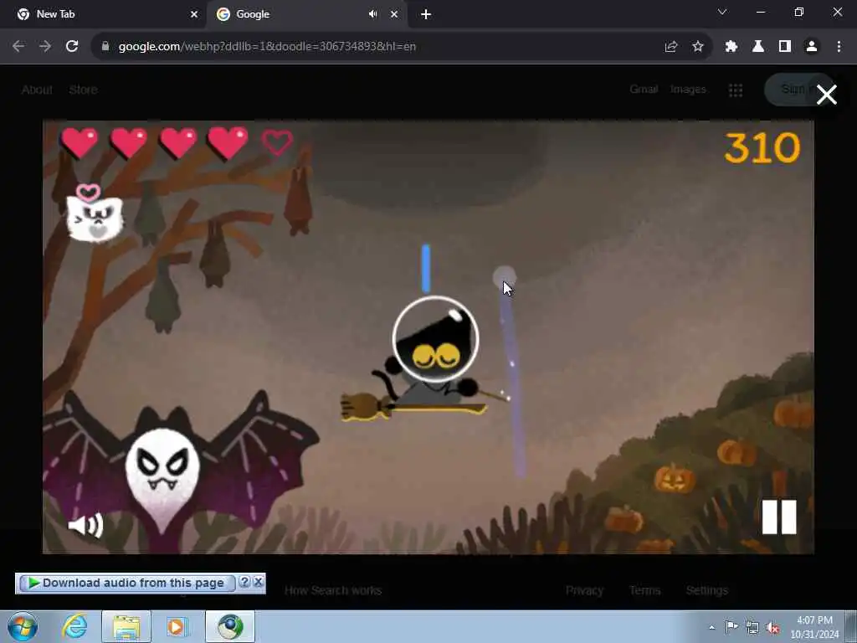Bookmark this tab with the star
The width and height of the screenshot is (857, 643).
[698, 47]
